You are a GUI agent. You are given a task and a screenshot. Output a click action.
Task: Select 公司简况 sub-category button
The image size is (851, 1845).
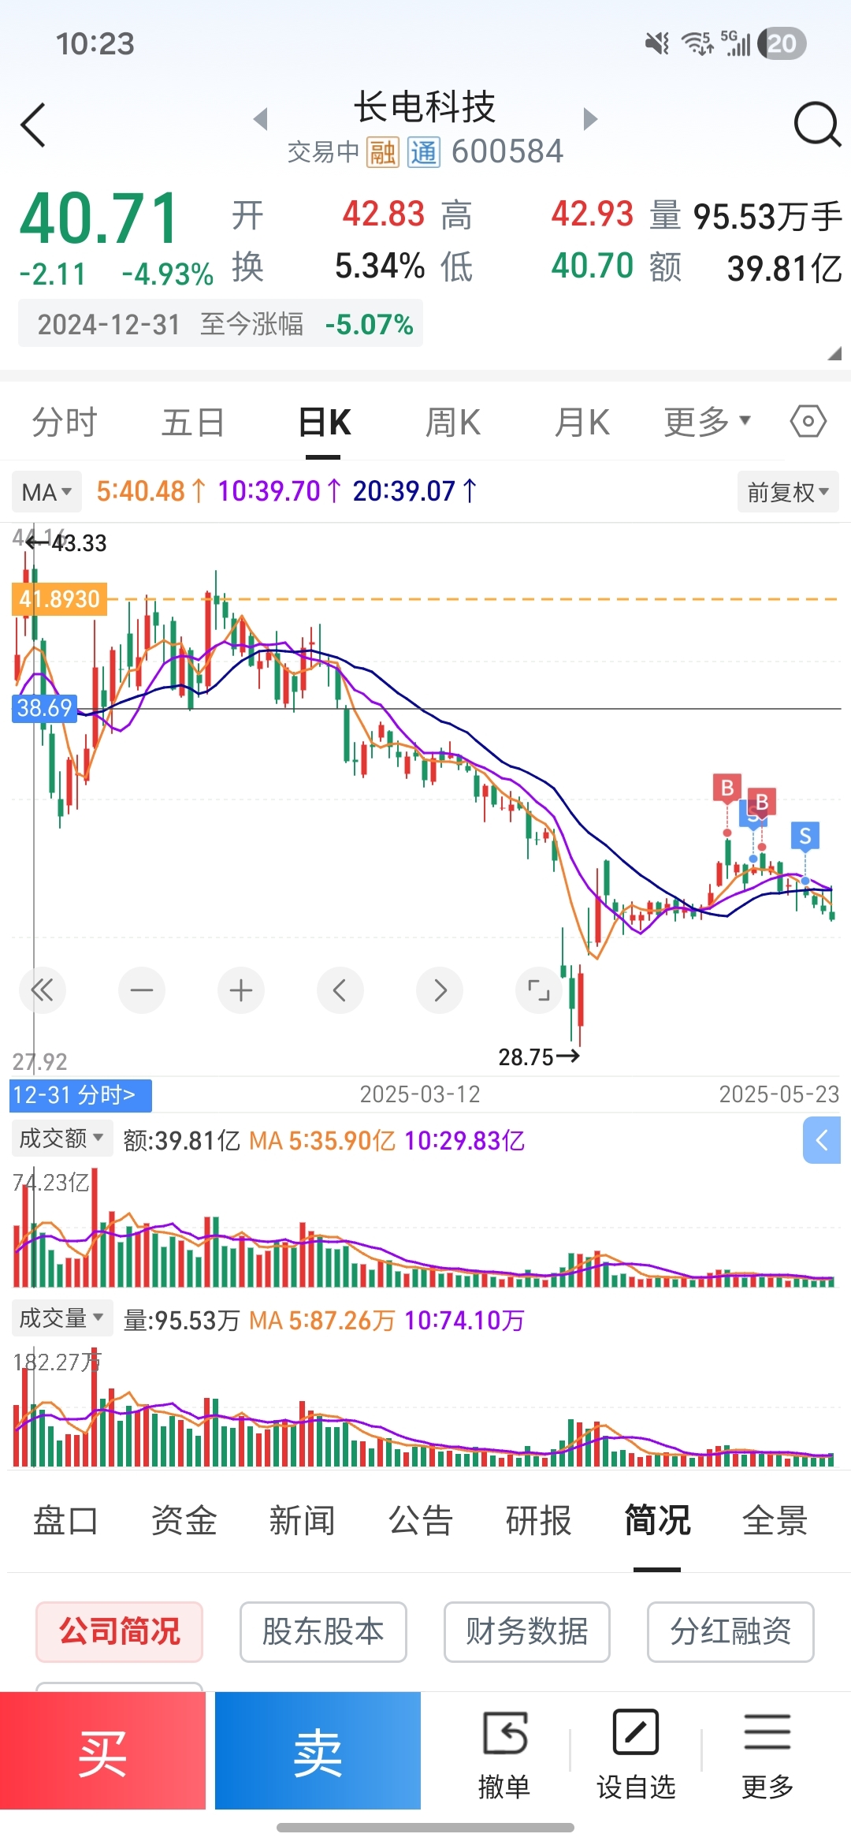tap(119, 1631)
